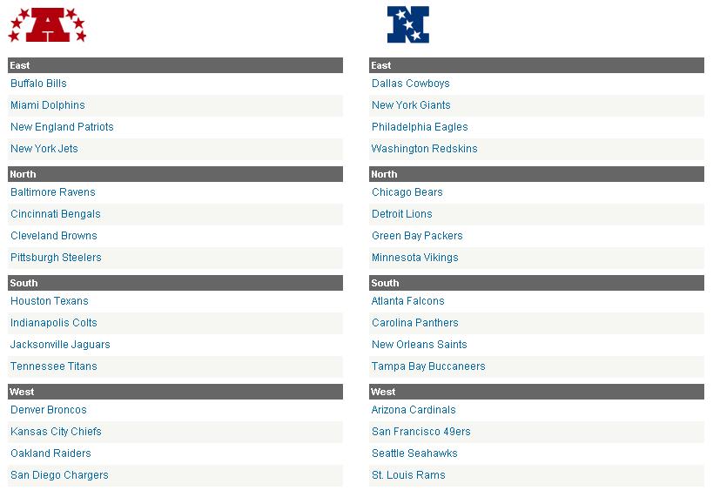This screenshot has width=713, height=497.
Task: Click the blue NFC conference logo
Action: pos(408,24)
